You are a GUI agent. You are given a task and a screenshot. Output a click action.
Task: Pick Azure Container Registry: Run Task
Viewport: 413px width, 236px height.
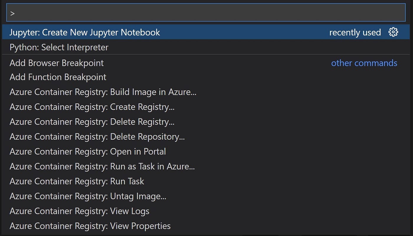point(206,181)
